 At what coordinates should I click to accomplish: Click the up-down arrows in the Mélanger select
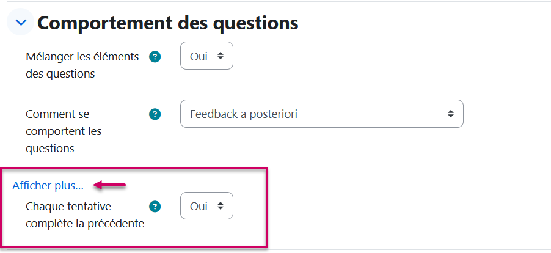(x=221, y=56)
